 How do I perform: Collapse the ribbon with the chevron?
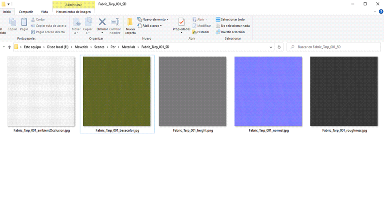click(375, 12)
